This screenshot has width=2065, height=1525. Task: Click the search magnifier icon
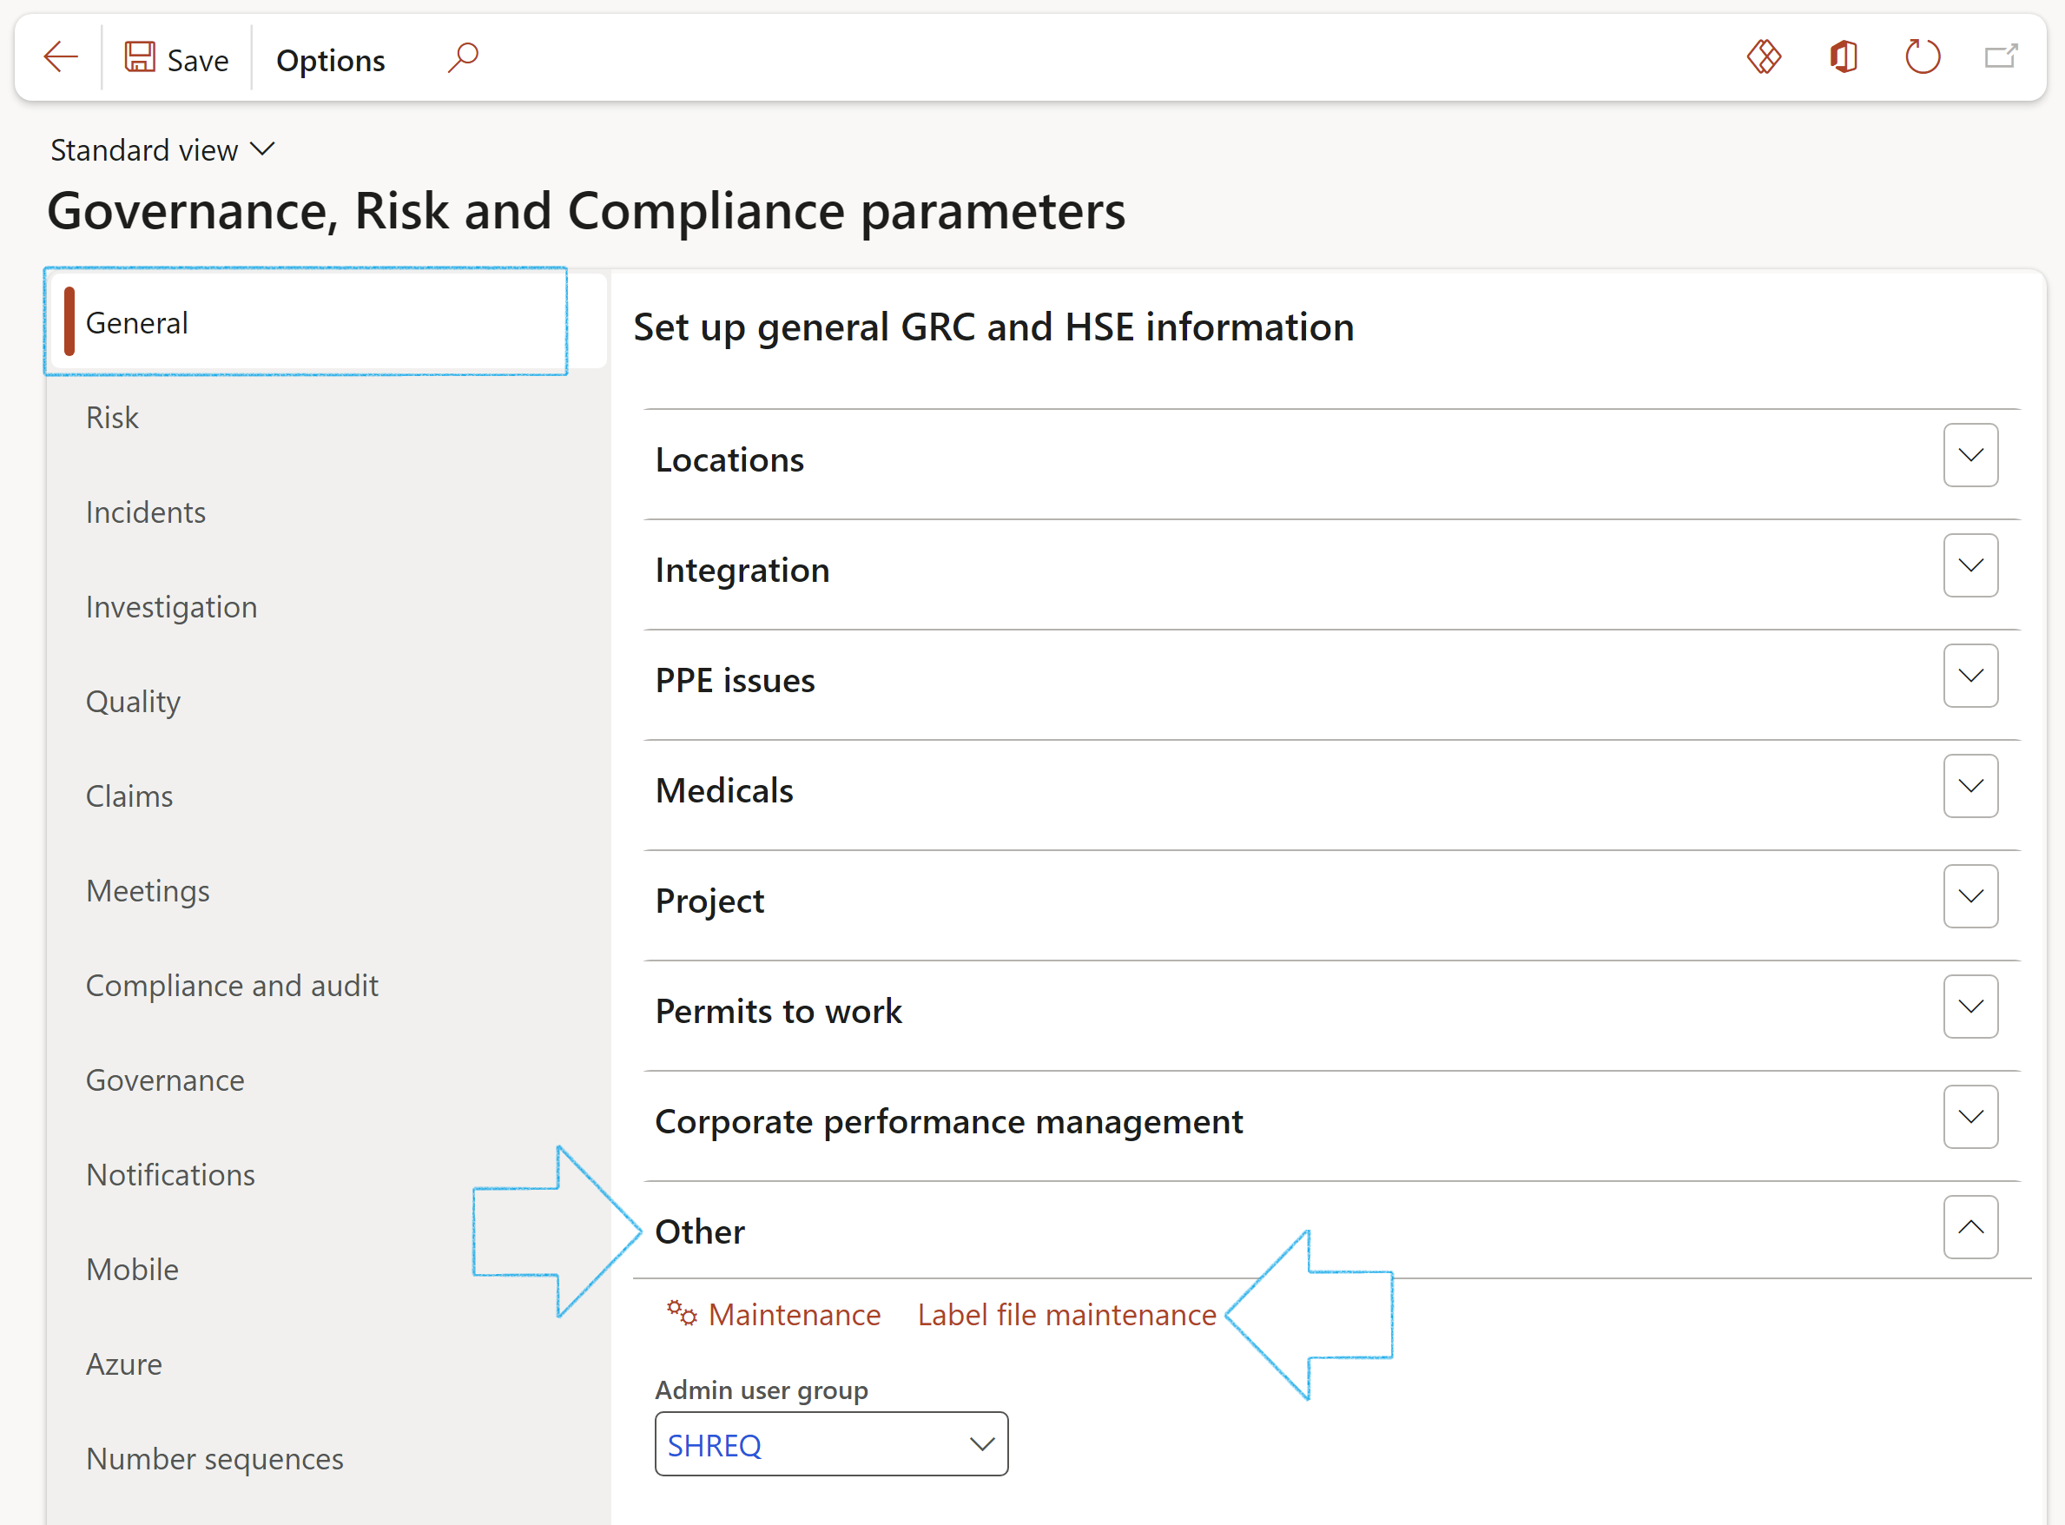(x=464, y=58)
